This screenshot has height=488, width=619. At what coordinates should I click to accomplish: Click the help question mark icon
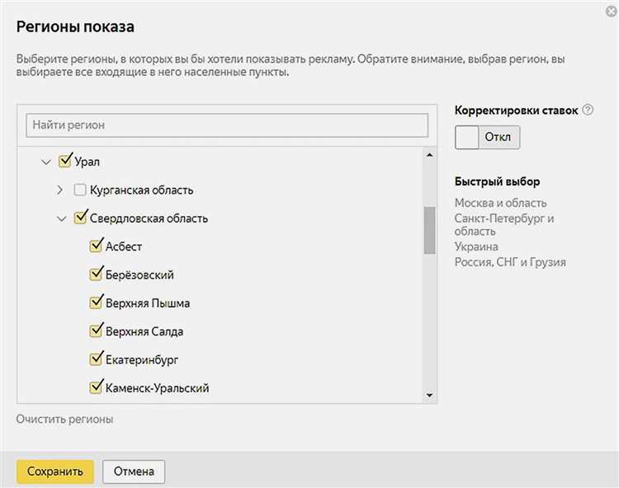click(x=588, y=110)
